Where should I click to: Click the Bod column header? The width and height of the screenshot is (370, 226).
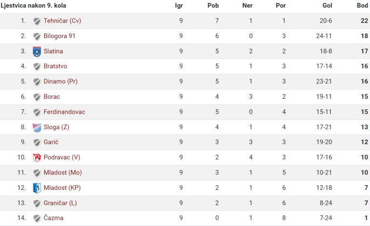click(x=362, y=5)
